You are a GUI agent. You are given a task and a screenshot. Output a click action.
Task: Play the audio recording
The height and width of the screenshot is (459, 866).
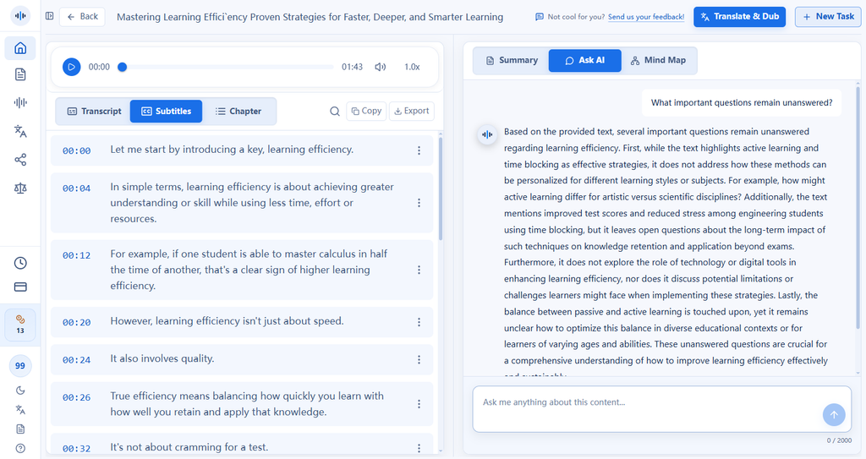click(71, 67)
